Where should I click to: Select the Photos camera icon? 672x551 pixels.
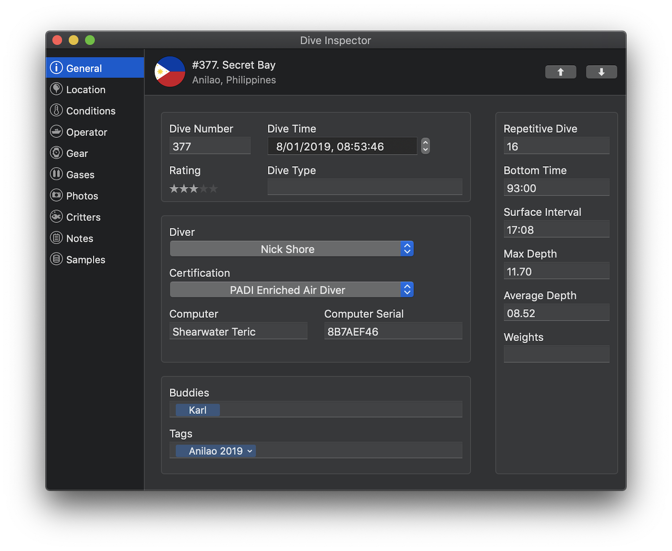[56, 196]
